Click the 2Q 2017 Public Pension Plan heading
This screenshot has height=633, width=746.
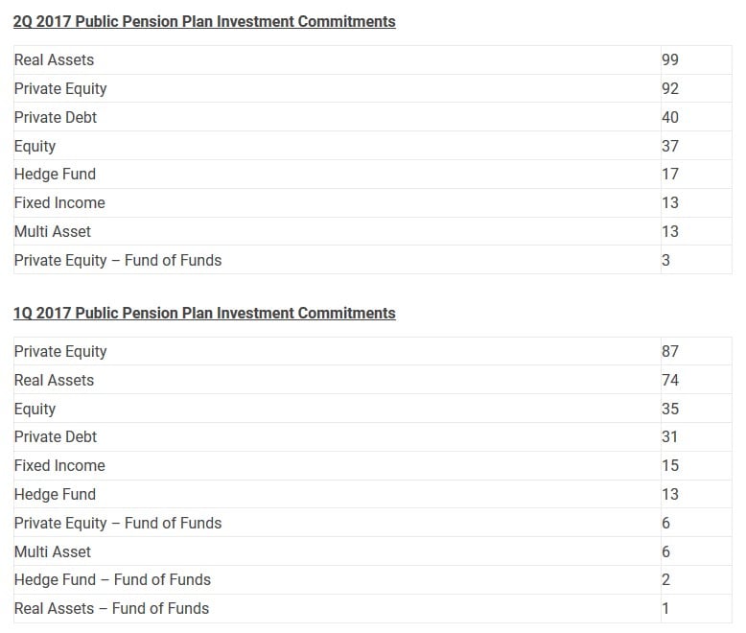[x=204, y=21]
